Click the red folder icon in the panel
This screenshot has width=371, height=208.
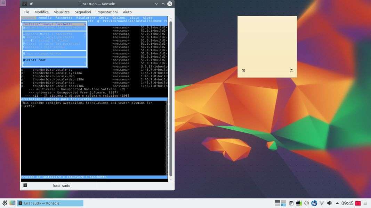coord(358,203)
